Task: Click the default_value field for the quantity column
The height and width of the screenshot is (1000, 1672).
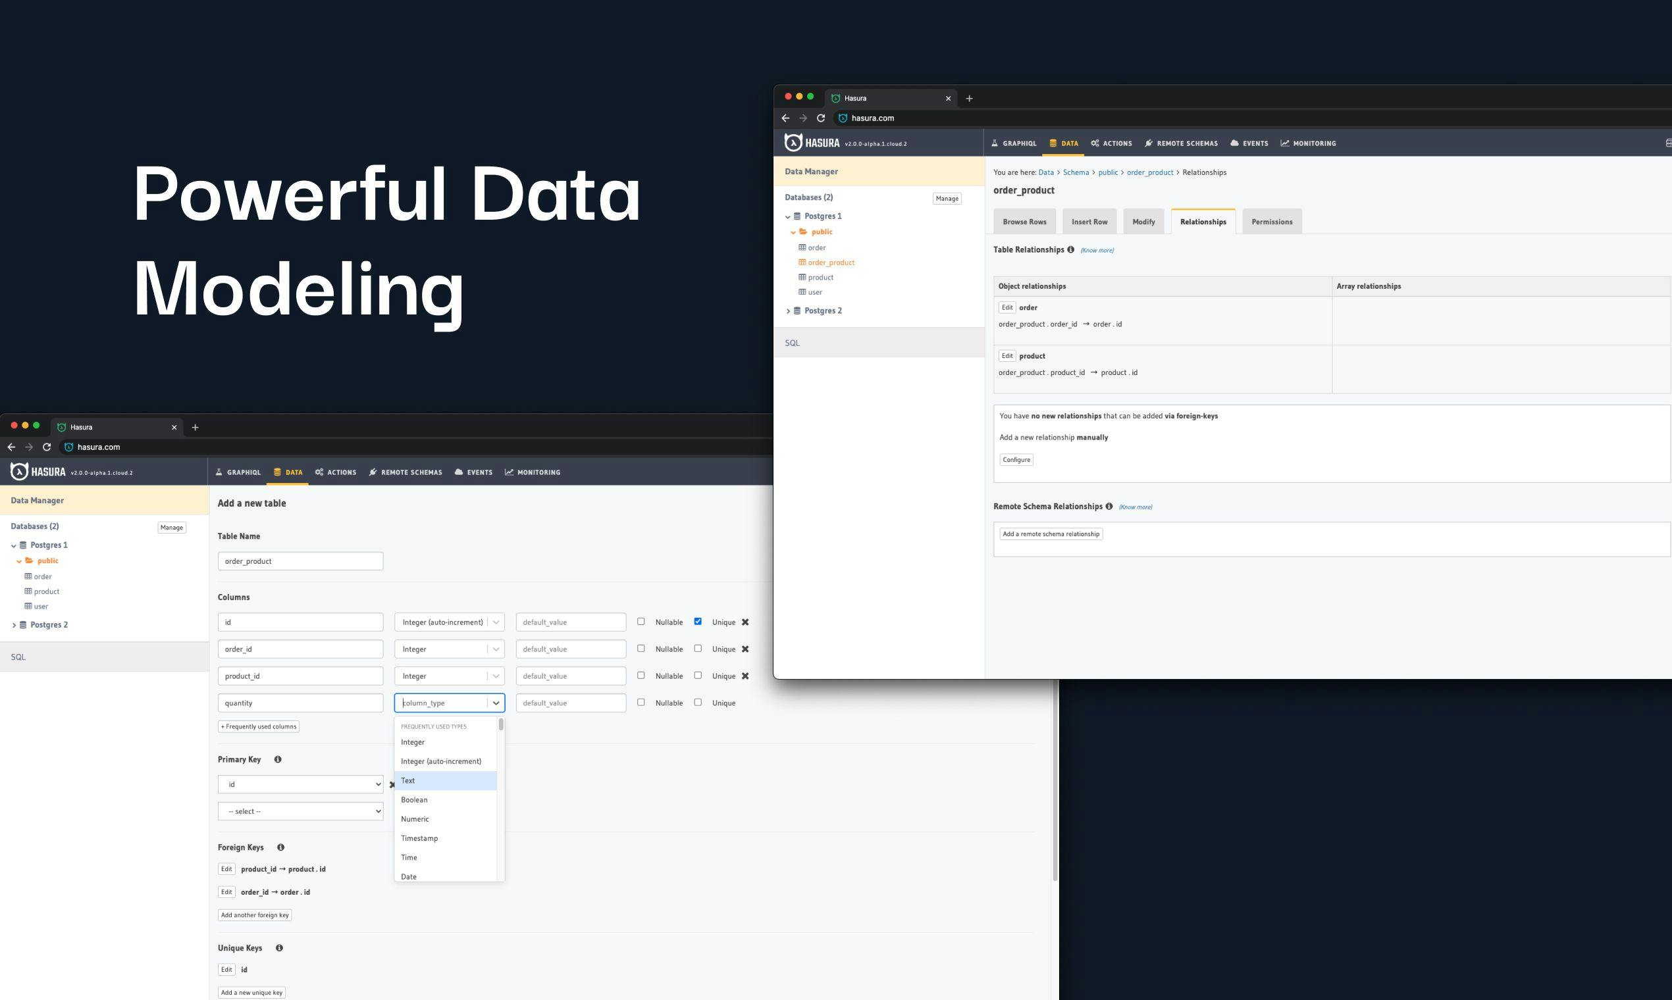Action: 571,703
